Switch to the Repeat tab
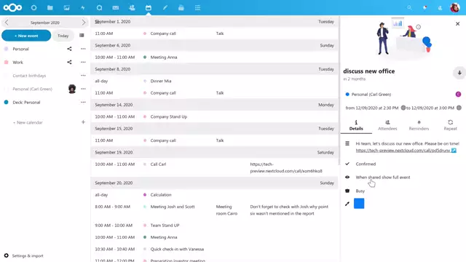Image resolution: width=466 pixels, height=262 pixels. (450, 126)
